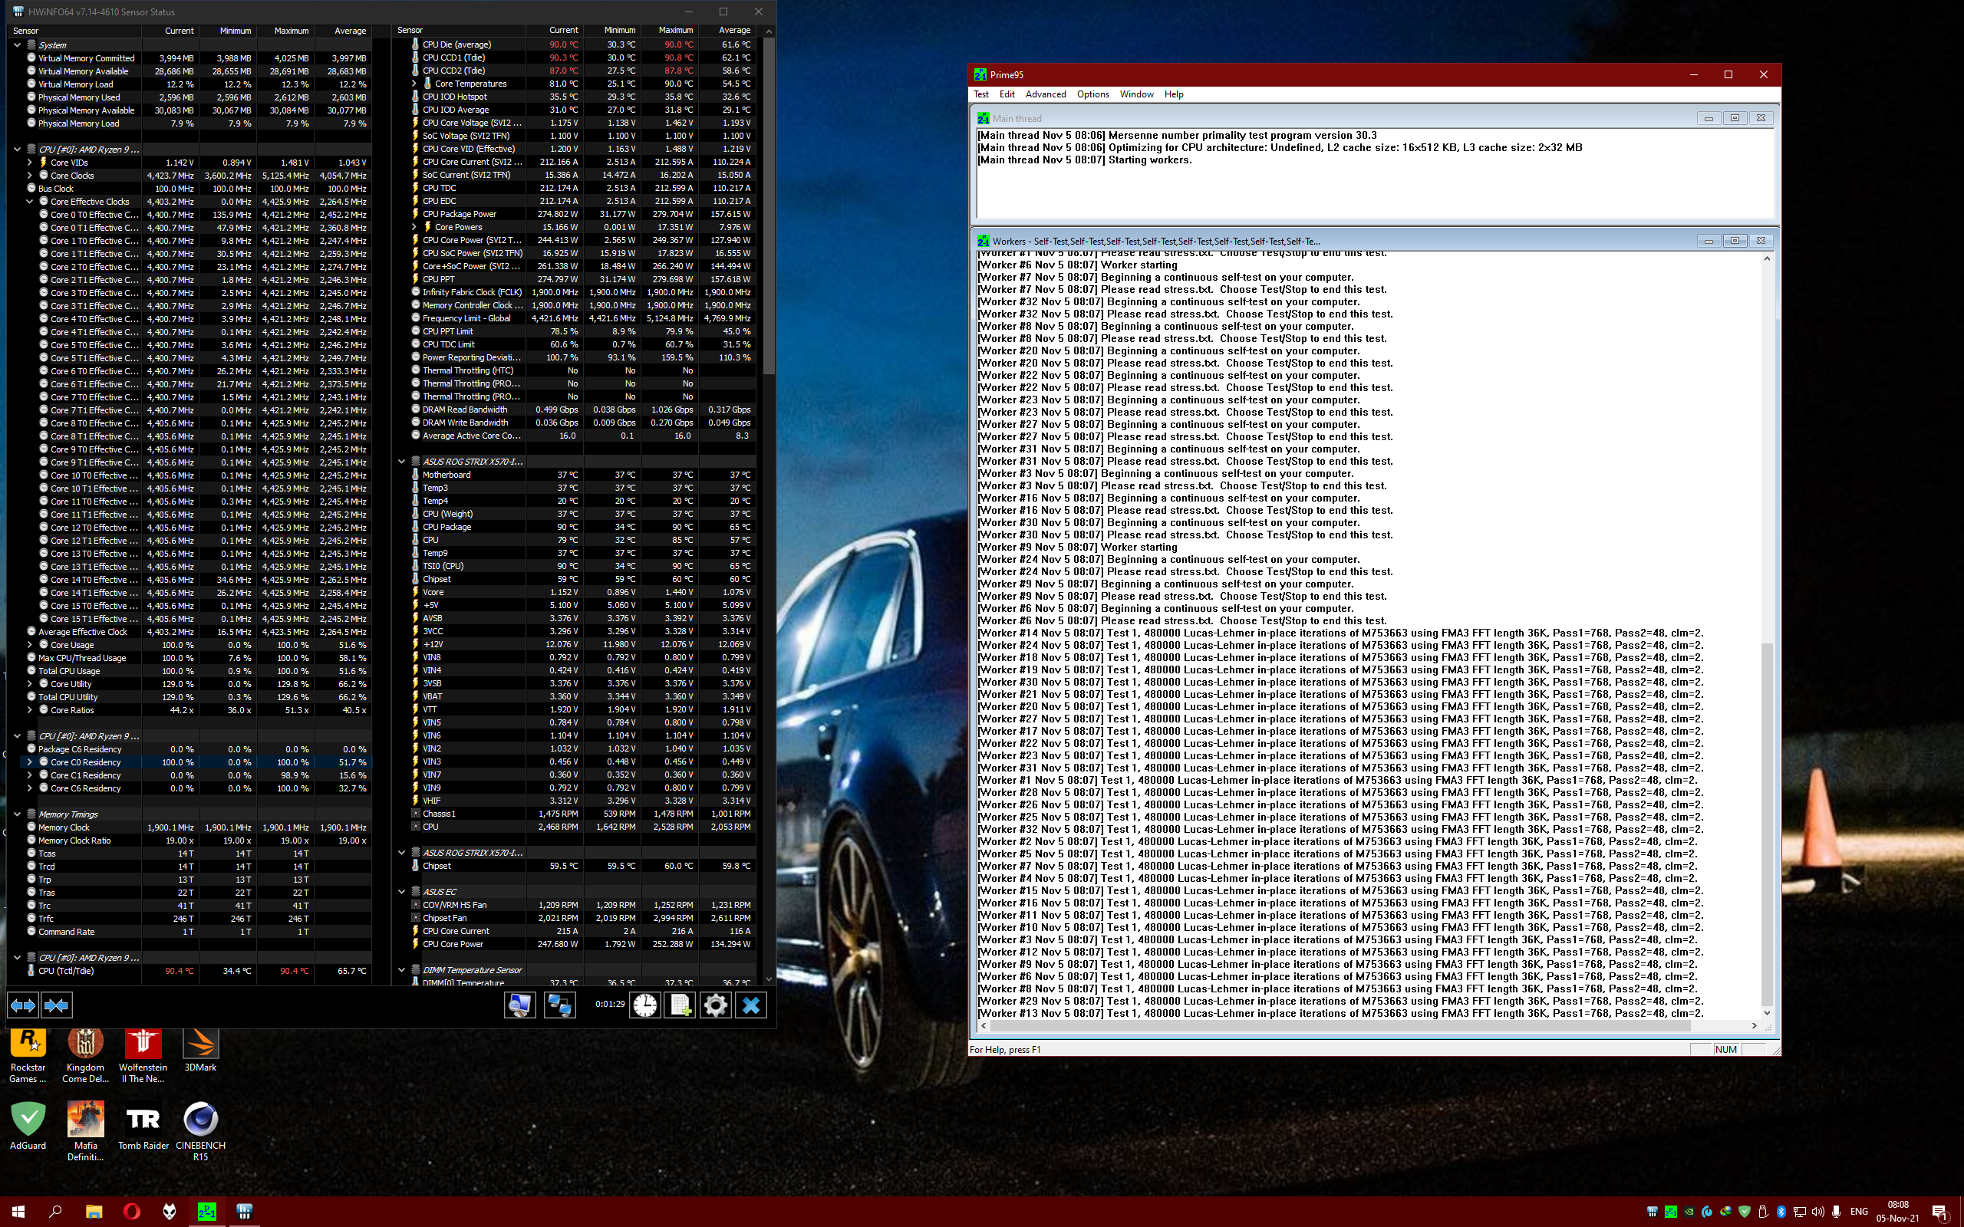Click the shrink columns arrows button in HWiNFO

click(56, 1005)
